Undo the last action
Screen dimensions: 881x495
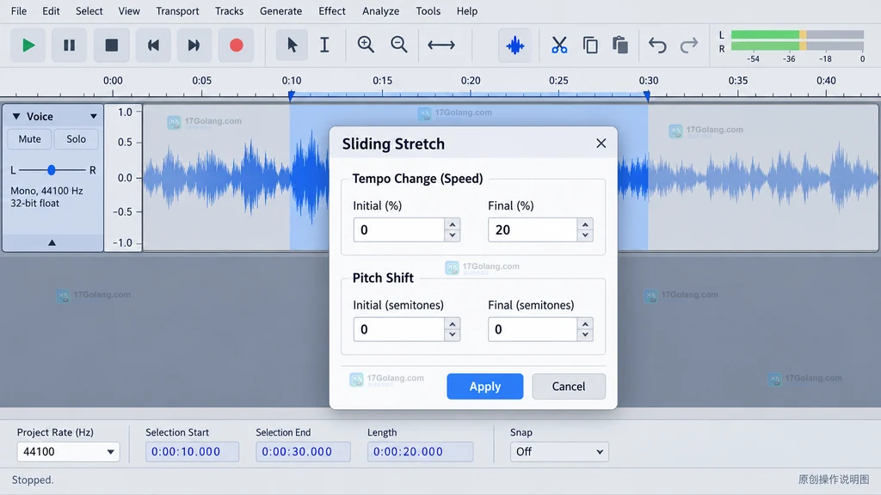pyautogui.click(x=656, y=45)
